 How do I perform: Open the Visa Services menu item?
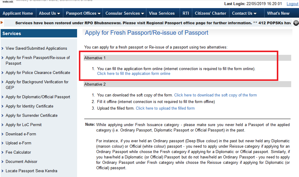(162, 13)
